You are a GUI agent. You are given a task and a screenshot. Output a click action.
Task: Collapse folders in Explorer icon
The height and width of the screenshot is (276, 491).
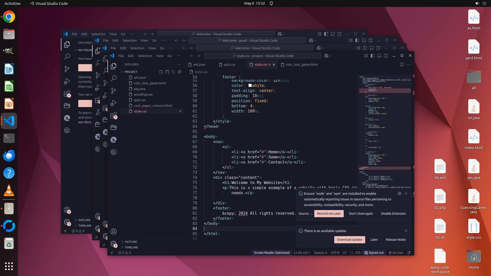(x=180, y=72)
